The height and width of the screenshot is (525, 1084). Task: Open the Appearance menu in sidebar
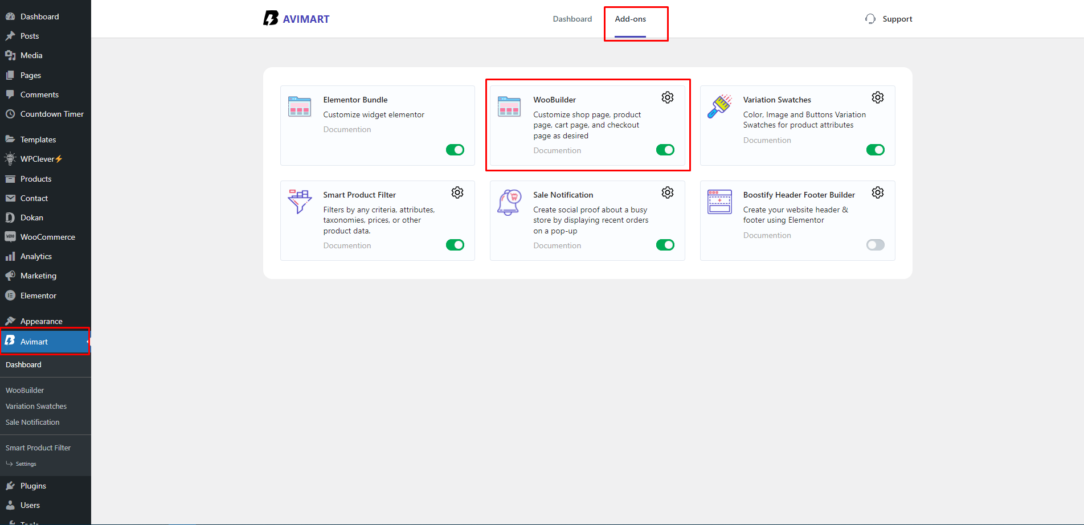click(x=46, y=321)
